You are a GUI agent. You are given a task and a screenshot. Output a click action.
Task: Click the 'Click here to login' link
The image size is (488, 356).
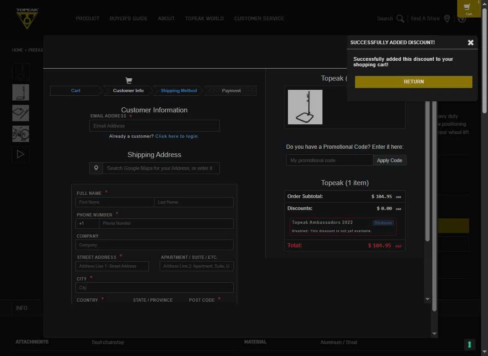[x=177, y=136]
